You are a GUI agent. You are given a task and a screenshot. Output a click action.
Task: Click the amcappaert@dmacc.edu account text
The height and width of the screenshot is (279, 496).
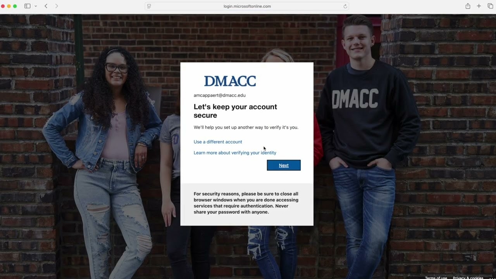tap(220, 95)
